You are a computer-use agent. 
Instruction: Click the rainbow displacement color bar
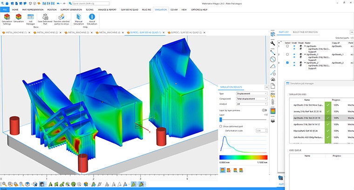click(243, 157)
